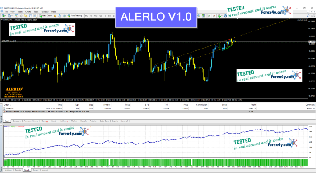316x180 pixels.
Task: Open the Charts menu
Action: coord(28,12)
